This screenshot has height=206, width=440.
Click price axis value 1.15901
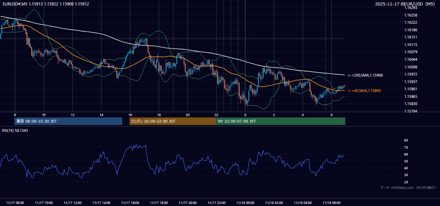(411, 89)
